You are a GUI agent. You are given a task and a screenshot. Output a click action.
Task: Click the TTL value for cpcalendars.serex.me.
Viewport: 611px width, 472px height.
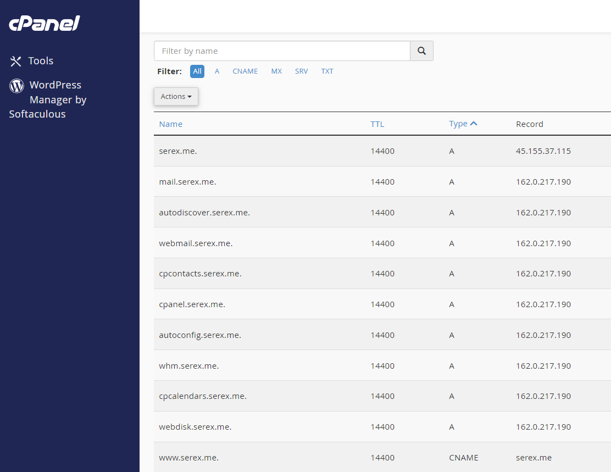[382, 396]
